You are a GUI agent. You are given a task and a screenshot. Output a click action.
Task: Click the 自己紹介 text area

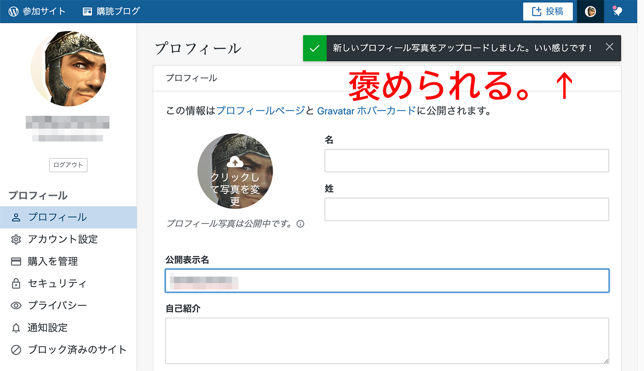387,341
